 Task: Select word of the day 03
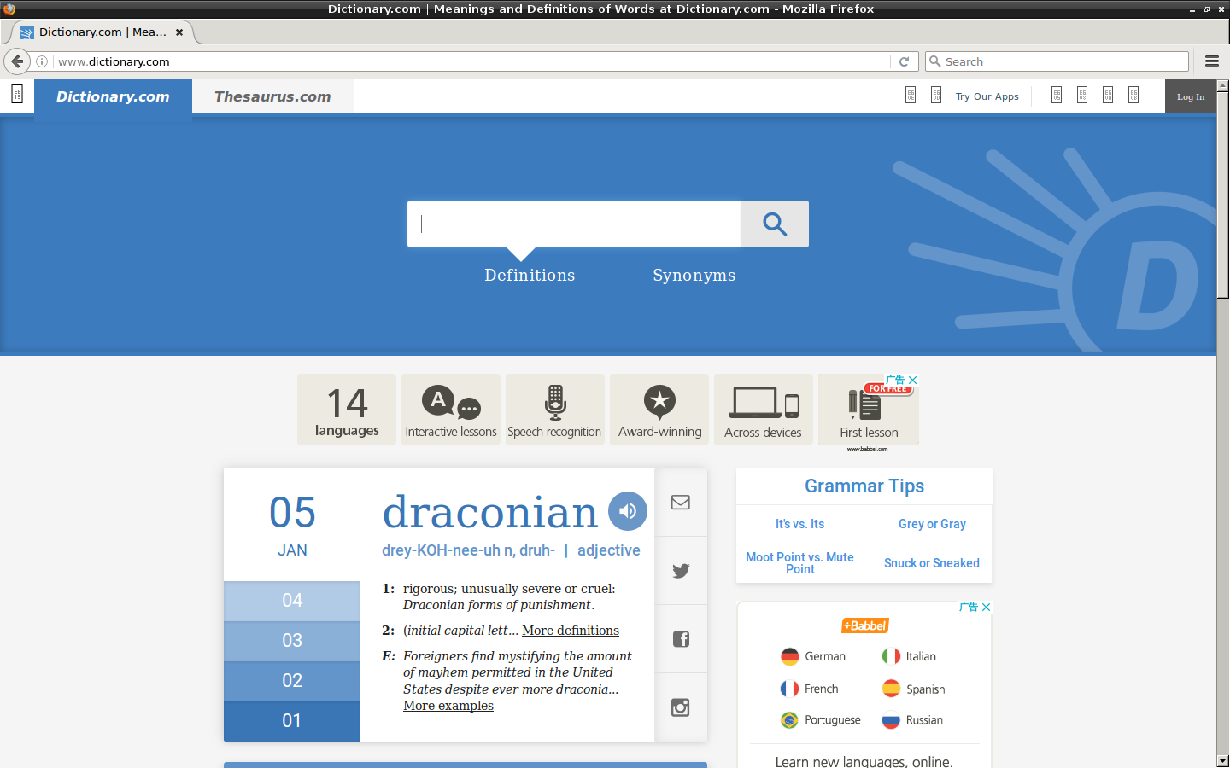pyautogui.click(x=292, y=641)
